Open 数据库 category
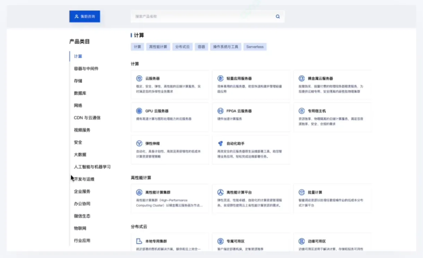The width and height of the screenshot is (423, 258). (80, 93)
